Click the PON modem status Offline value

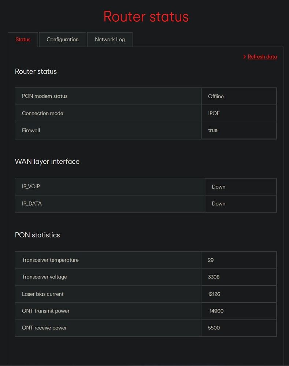pos(239,96)
